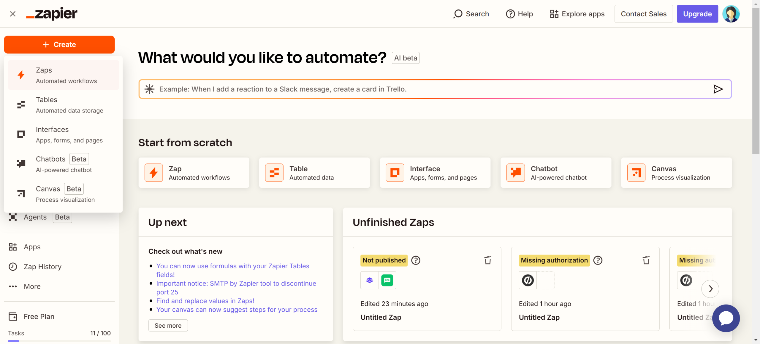
Task: Click the orange Create button
Action: tap(59, 45)
